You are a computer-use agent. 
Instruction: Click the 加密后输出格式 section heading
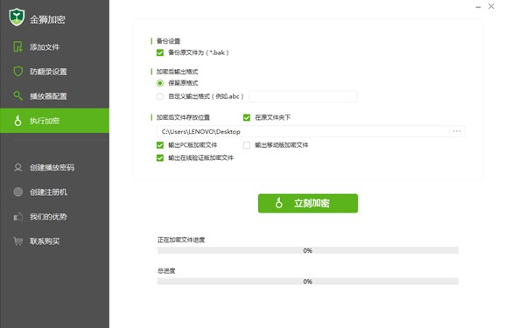(177, 72)
